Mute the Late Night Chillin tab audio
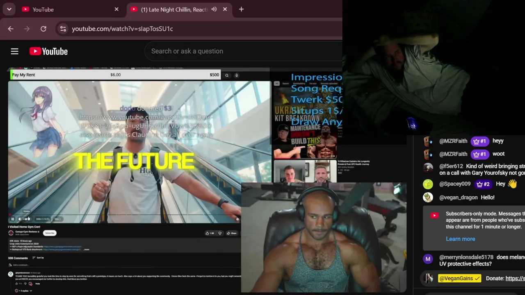 [214, 9]
